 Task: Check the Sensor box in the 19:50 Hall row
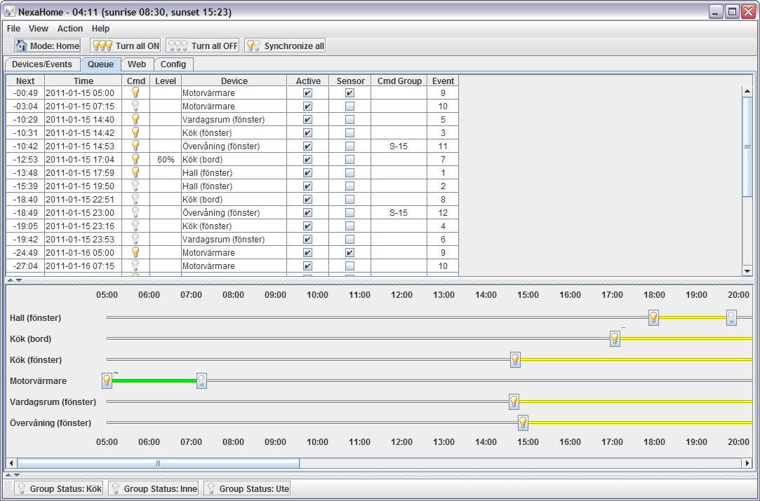349,186
